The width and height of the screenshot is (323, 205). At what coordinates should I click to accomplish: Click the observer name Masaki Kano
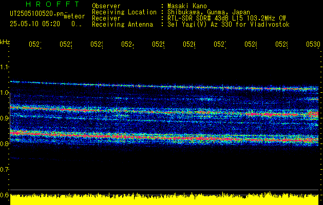[187, 6]
